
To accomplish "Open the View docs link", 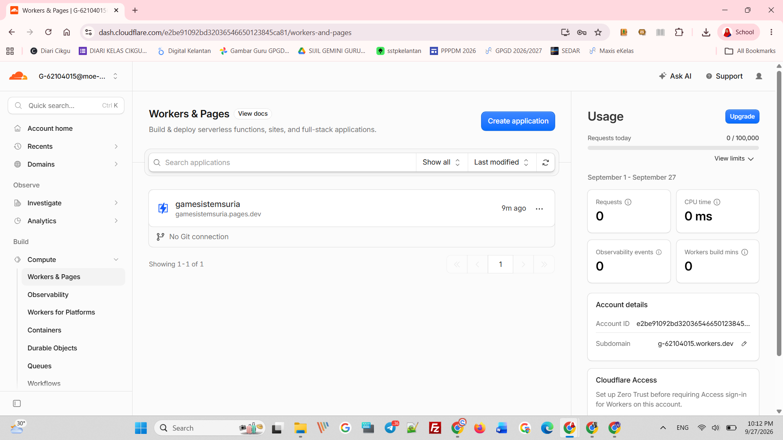I will pyautogui.click(x=253, y=114).
